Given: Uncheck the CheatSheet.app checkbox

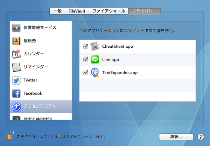Looking at the screenshot, I should 86,46.
